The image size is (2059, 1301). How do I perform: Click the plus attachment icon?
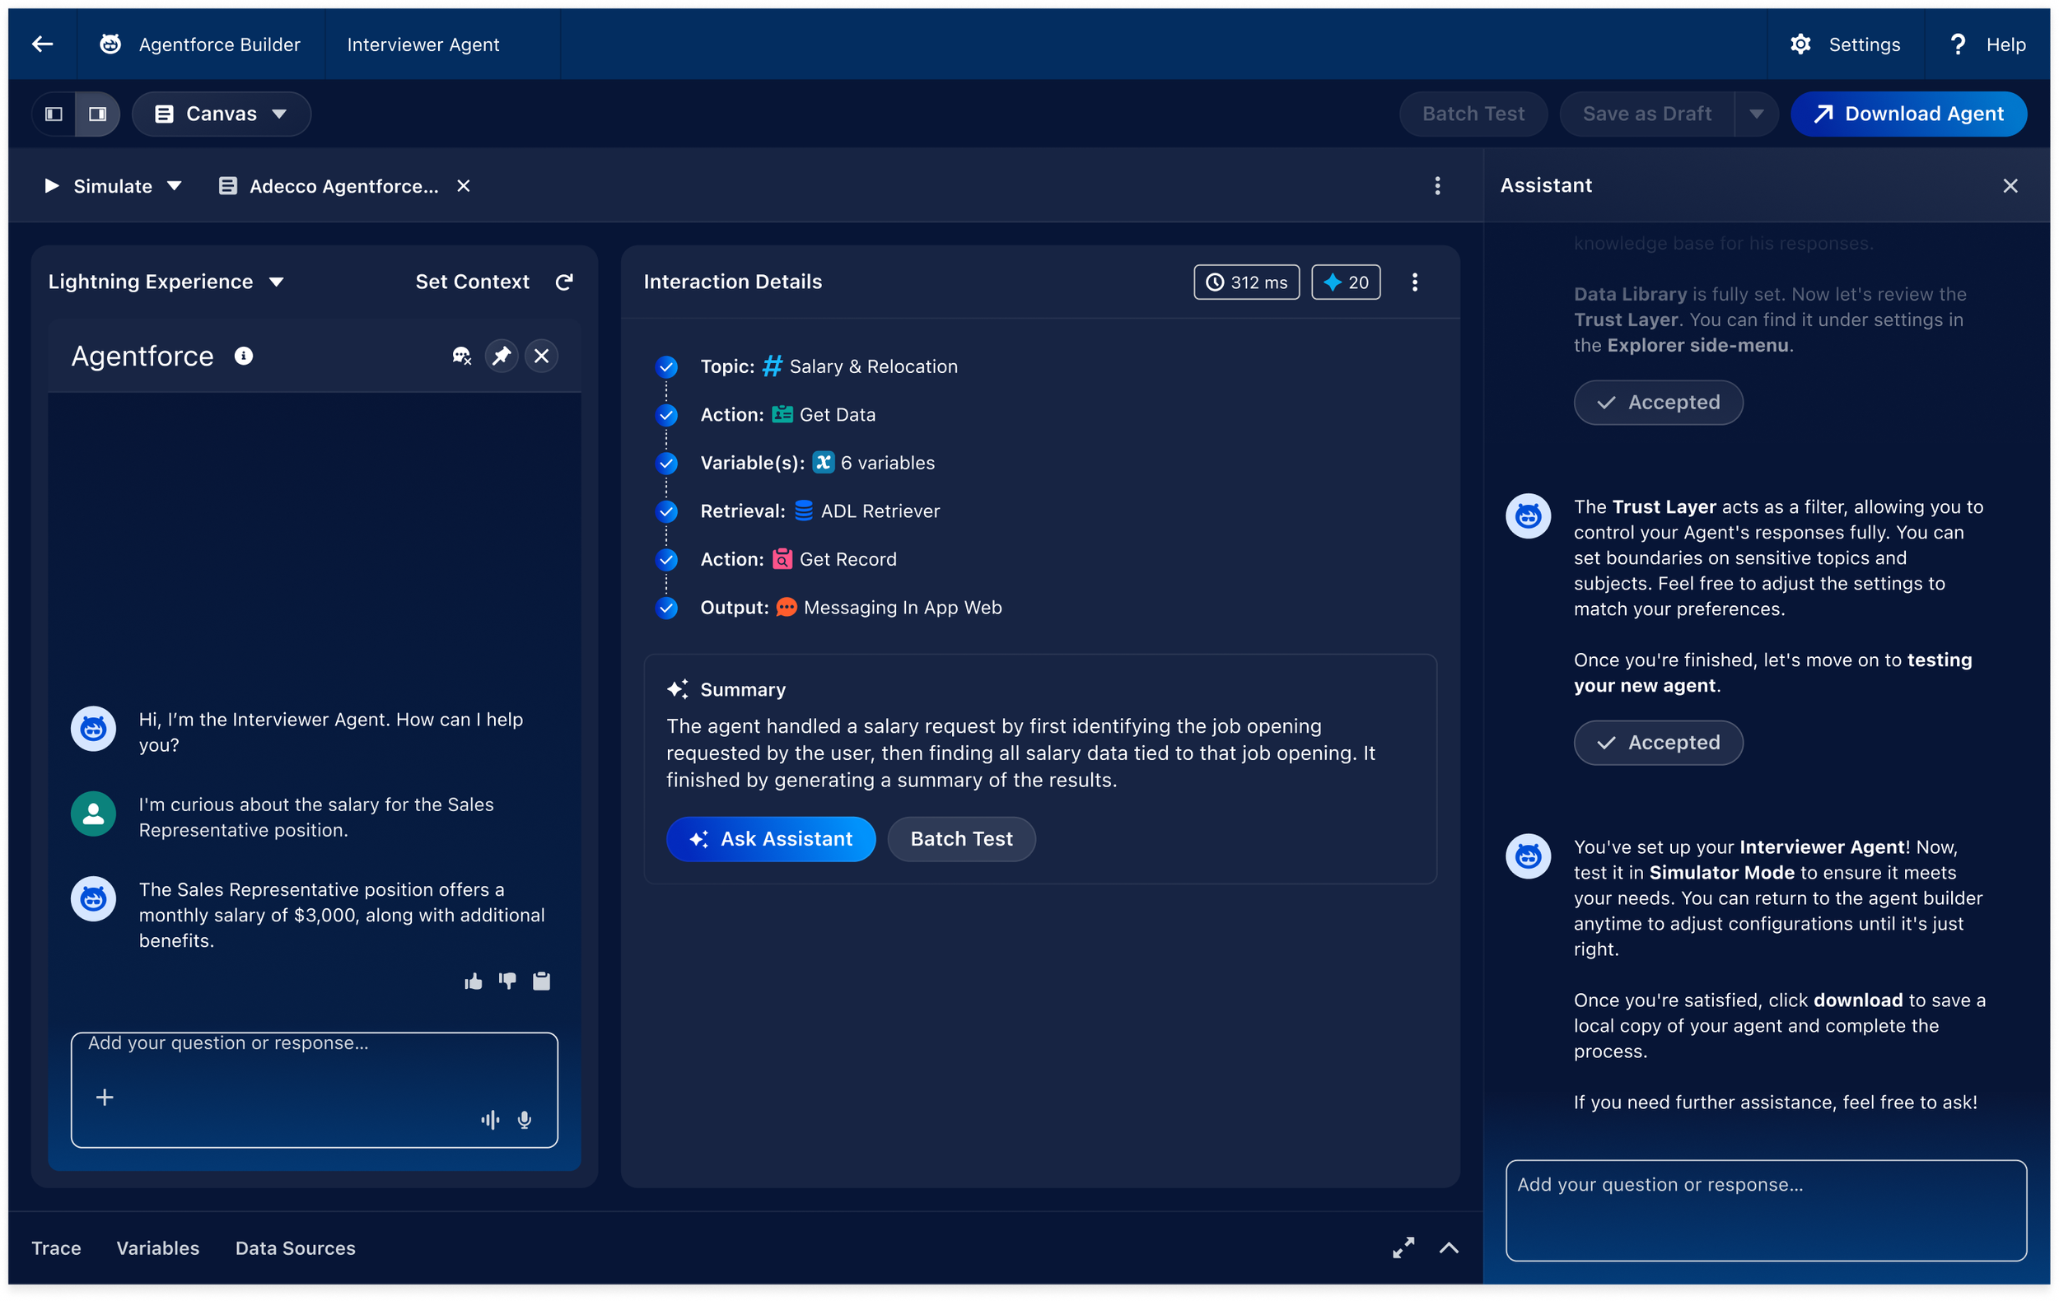pyautogui.click(x=105, y=1097)
